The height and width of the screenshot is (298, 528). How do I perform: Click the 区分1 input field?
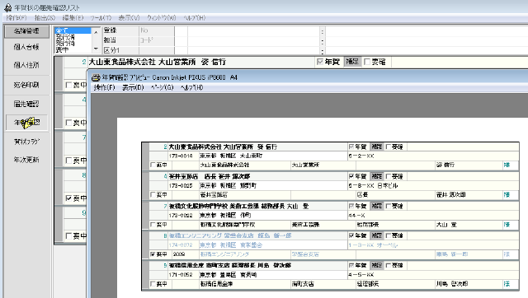coord(156,50)
